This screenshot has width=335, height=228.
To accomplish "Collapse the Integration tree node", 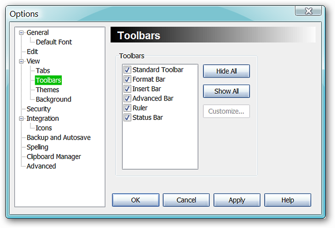I will tap(21, 119).
